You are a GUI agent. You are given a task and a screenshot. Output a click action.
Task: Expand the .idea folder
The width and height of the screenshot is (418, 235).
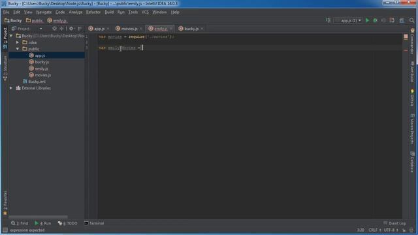18,42
